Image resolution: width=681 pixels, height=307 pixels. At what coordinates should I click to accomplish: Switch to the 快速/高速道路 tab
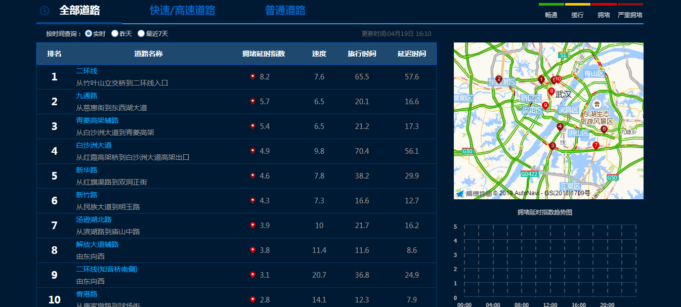coord(183,11)
